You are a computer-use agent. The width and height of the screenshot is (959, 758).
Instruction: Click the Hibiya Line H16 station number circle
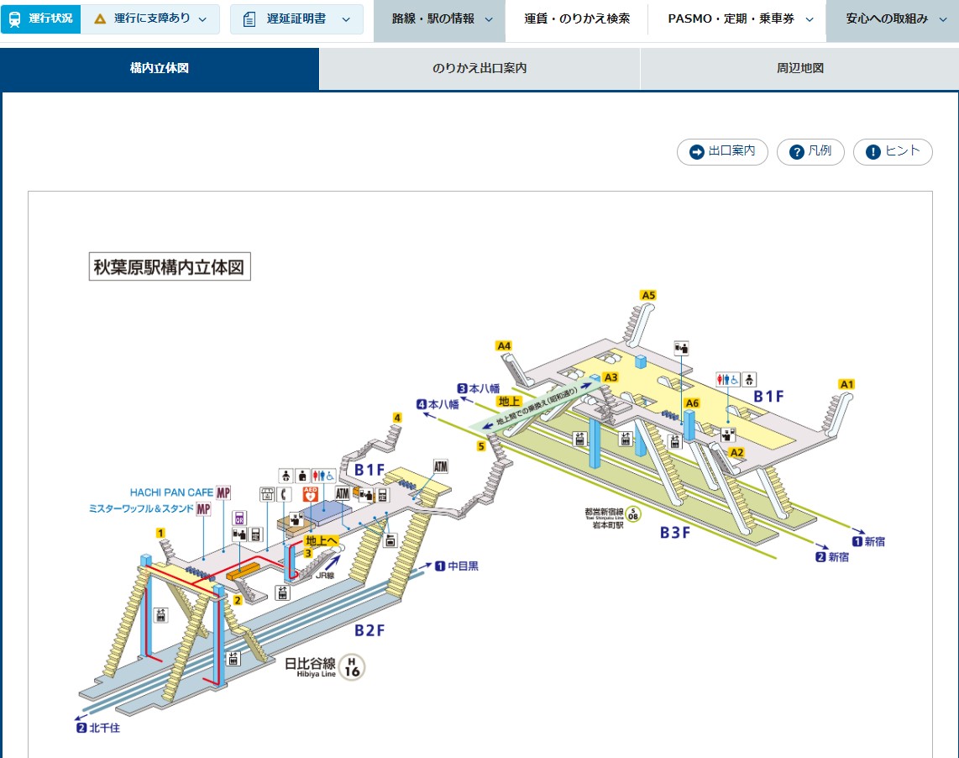coord(353,667)
